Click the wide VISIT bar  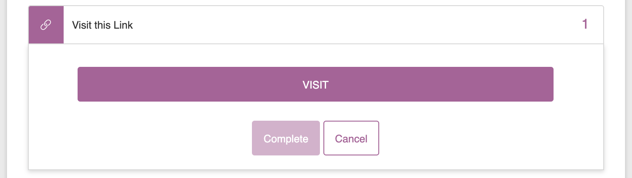pyautogui.click(x=316, y=84)
